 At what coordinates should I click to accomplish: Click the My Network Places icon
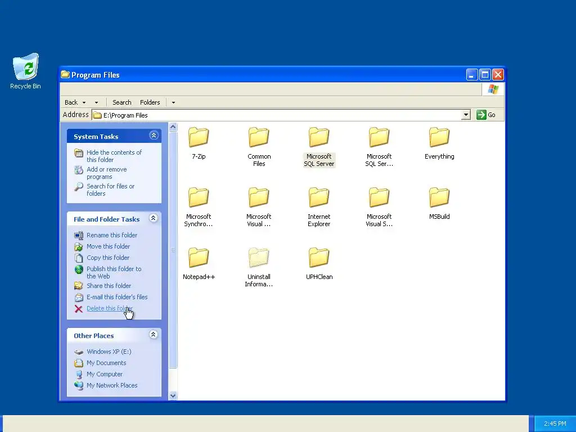coord(79,385)
